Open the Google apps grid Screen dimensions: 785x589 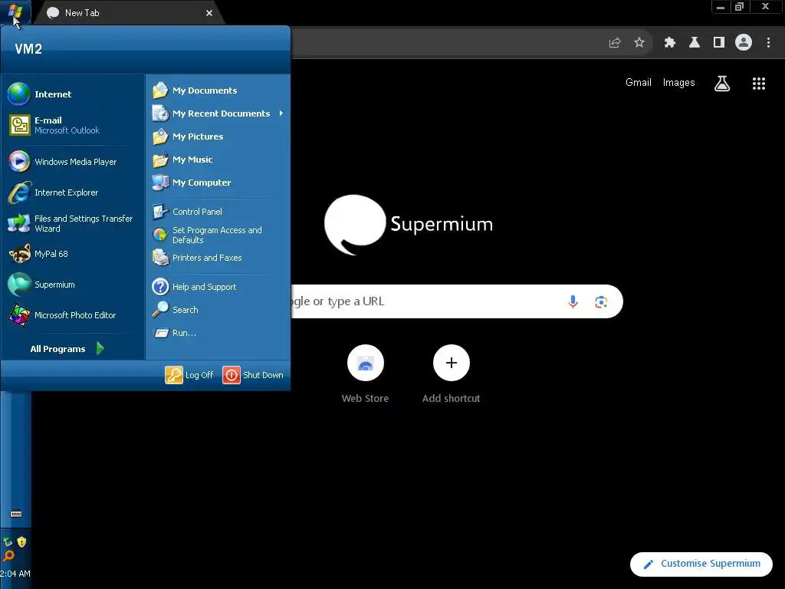point(759,84)
